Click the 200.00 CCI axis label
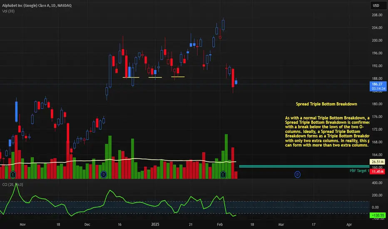This screenshot has width=388, height=229. point(377,195)
